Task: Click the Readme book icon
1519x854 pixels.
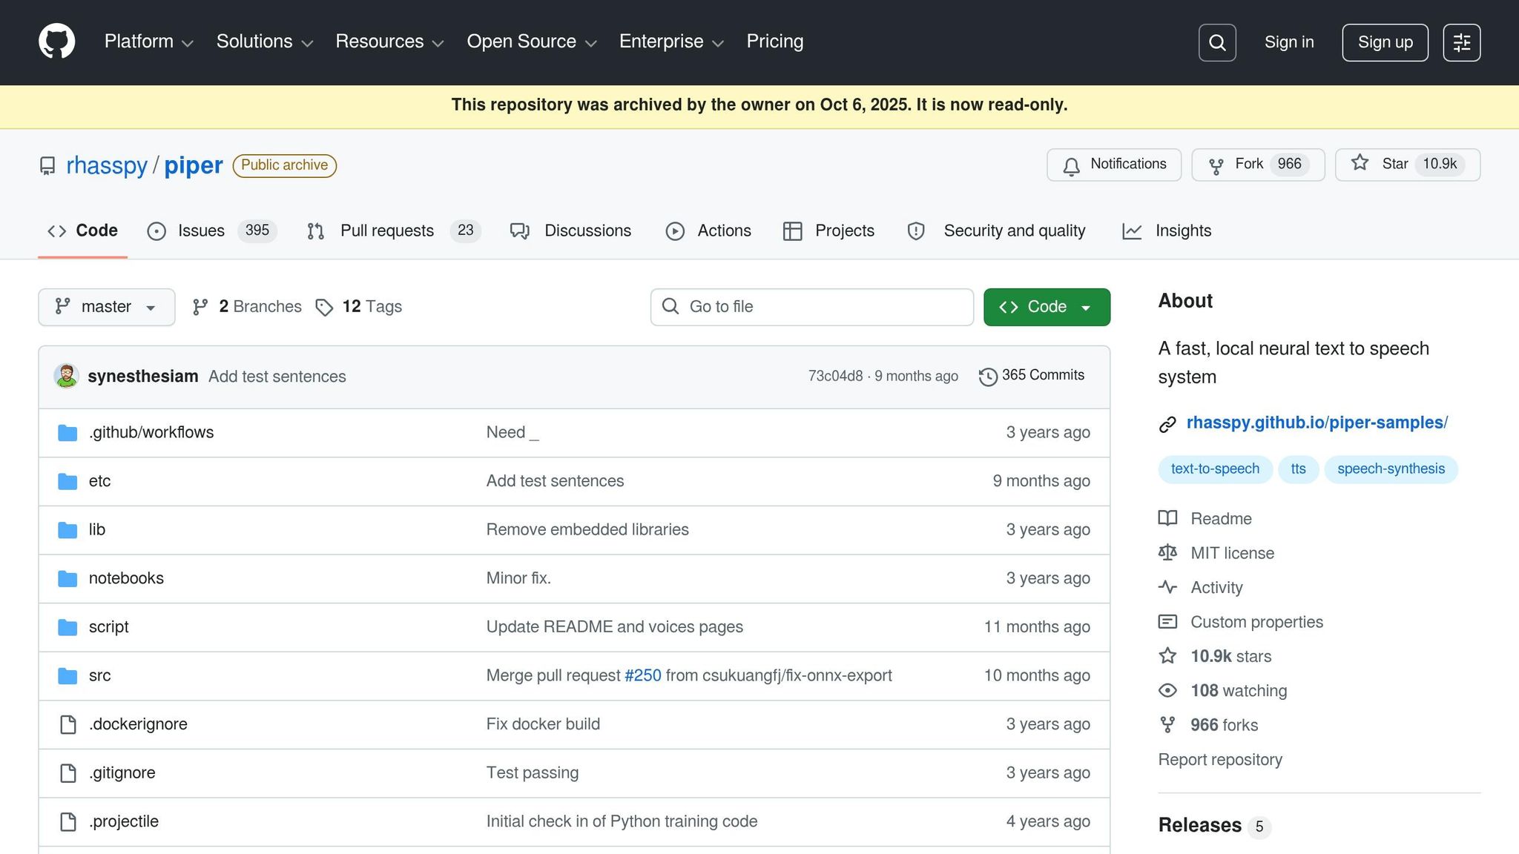Action: [x=1167, y=518]
